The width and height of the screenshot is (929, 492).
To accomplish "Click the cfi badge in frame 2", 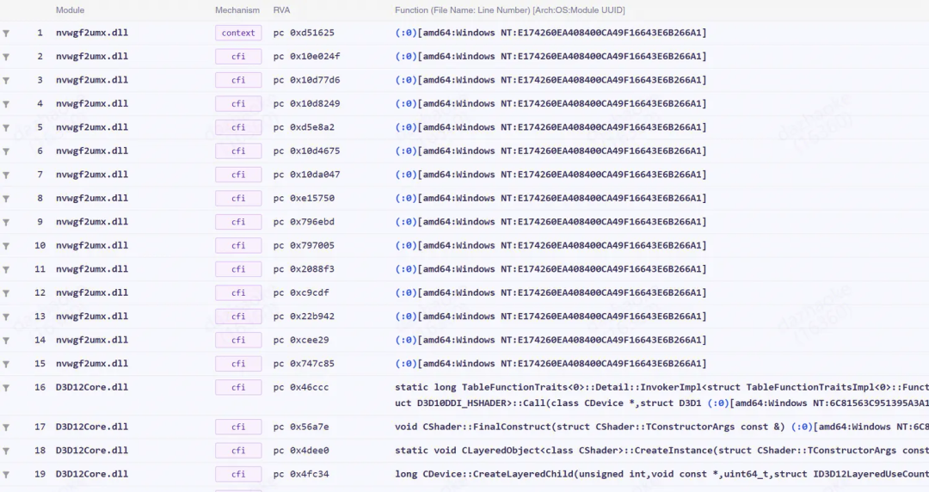I will (x=238, y=56).
